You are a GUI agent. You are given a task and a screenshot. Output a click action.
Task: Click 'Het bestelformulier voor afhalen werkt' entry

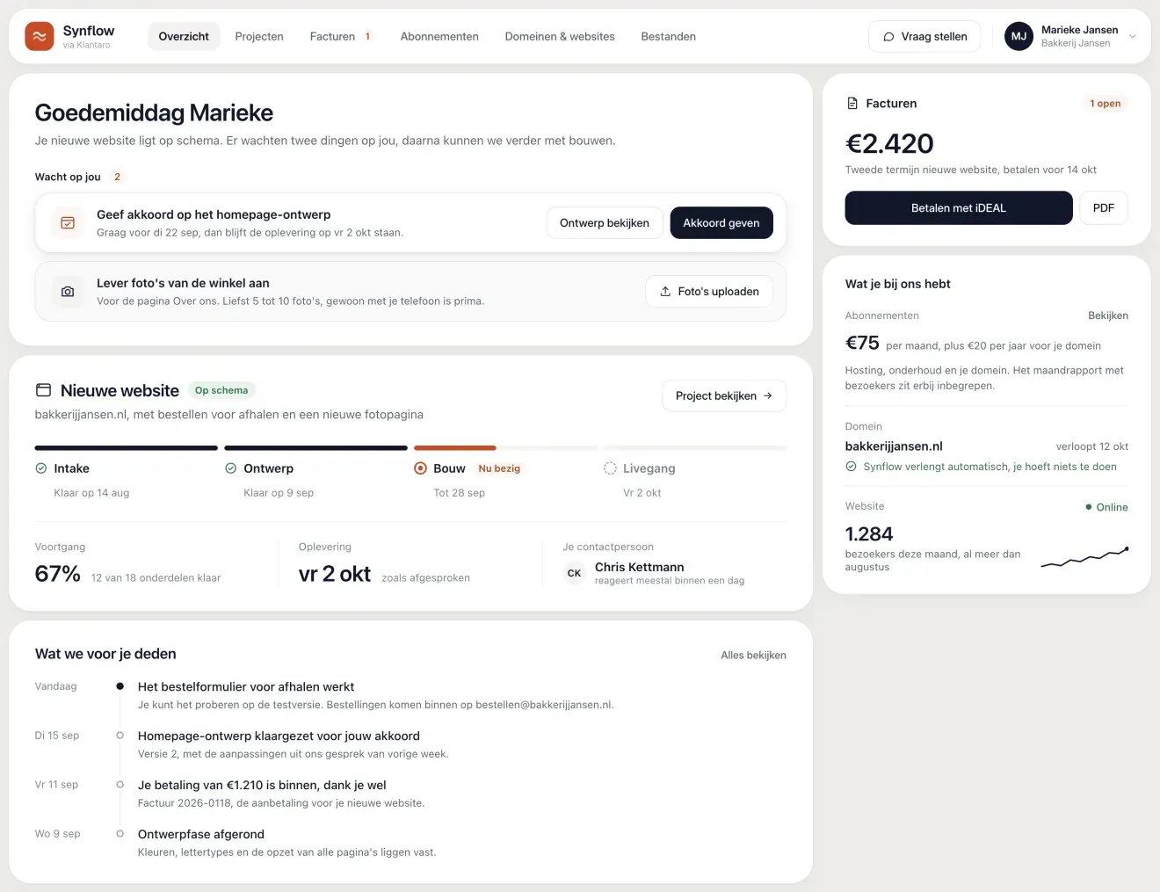[246, 687]
